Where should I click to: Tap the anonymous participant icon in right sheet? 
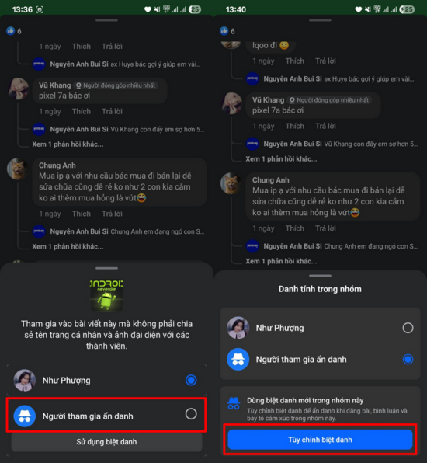[x=238, y=360]
